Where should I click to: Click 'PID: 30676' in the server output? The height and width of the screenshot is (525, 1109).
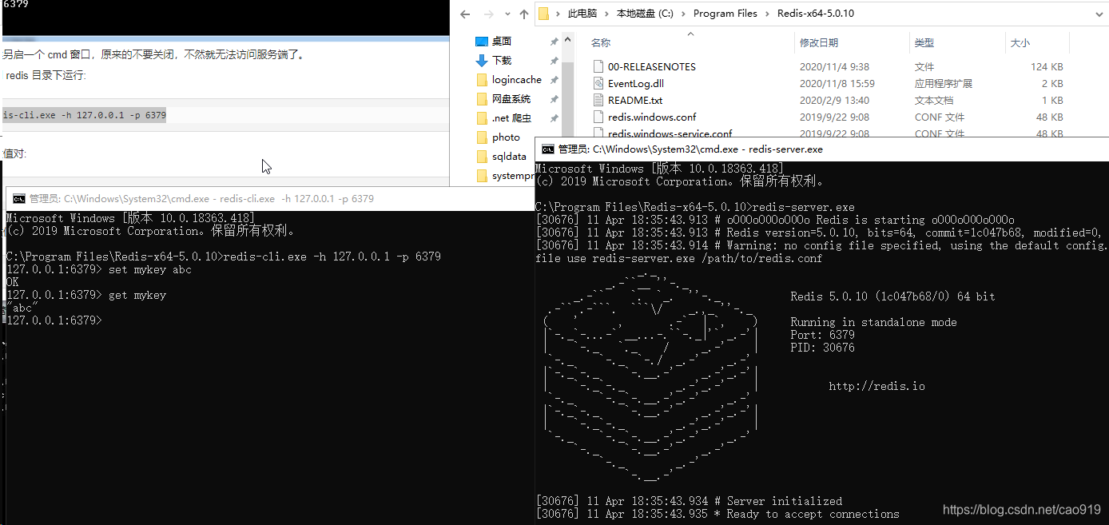click(822, 348)
